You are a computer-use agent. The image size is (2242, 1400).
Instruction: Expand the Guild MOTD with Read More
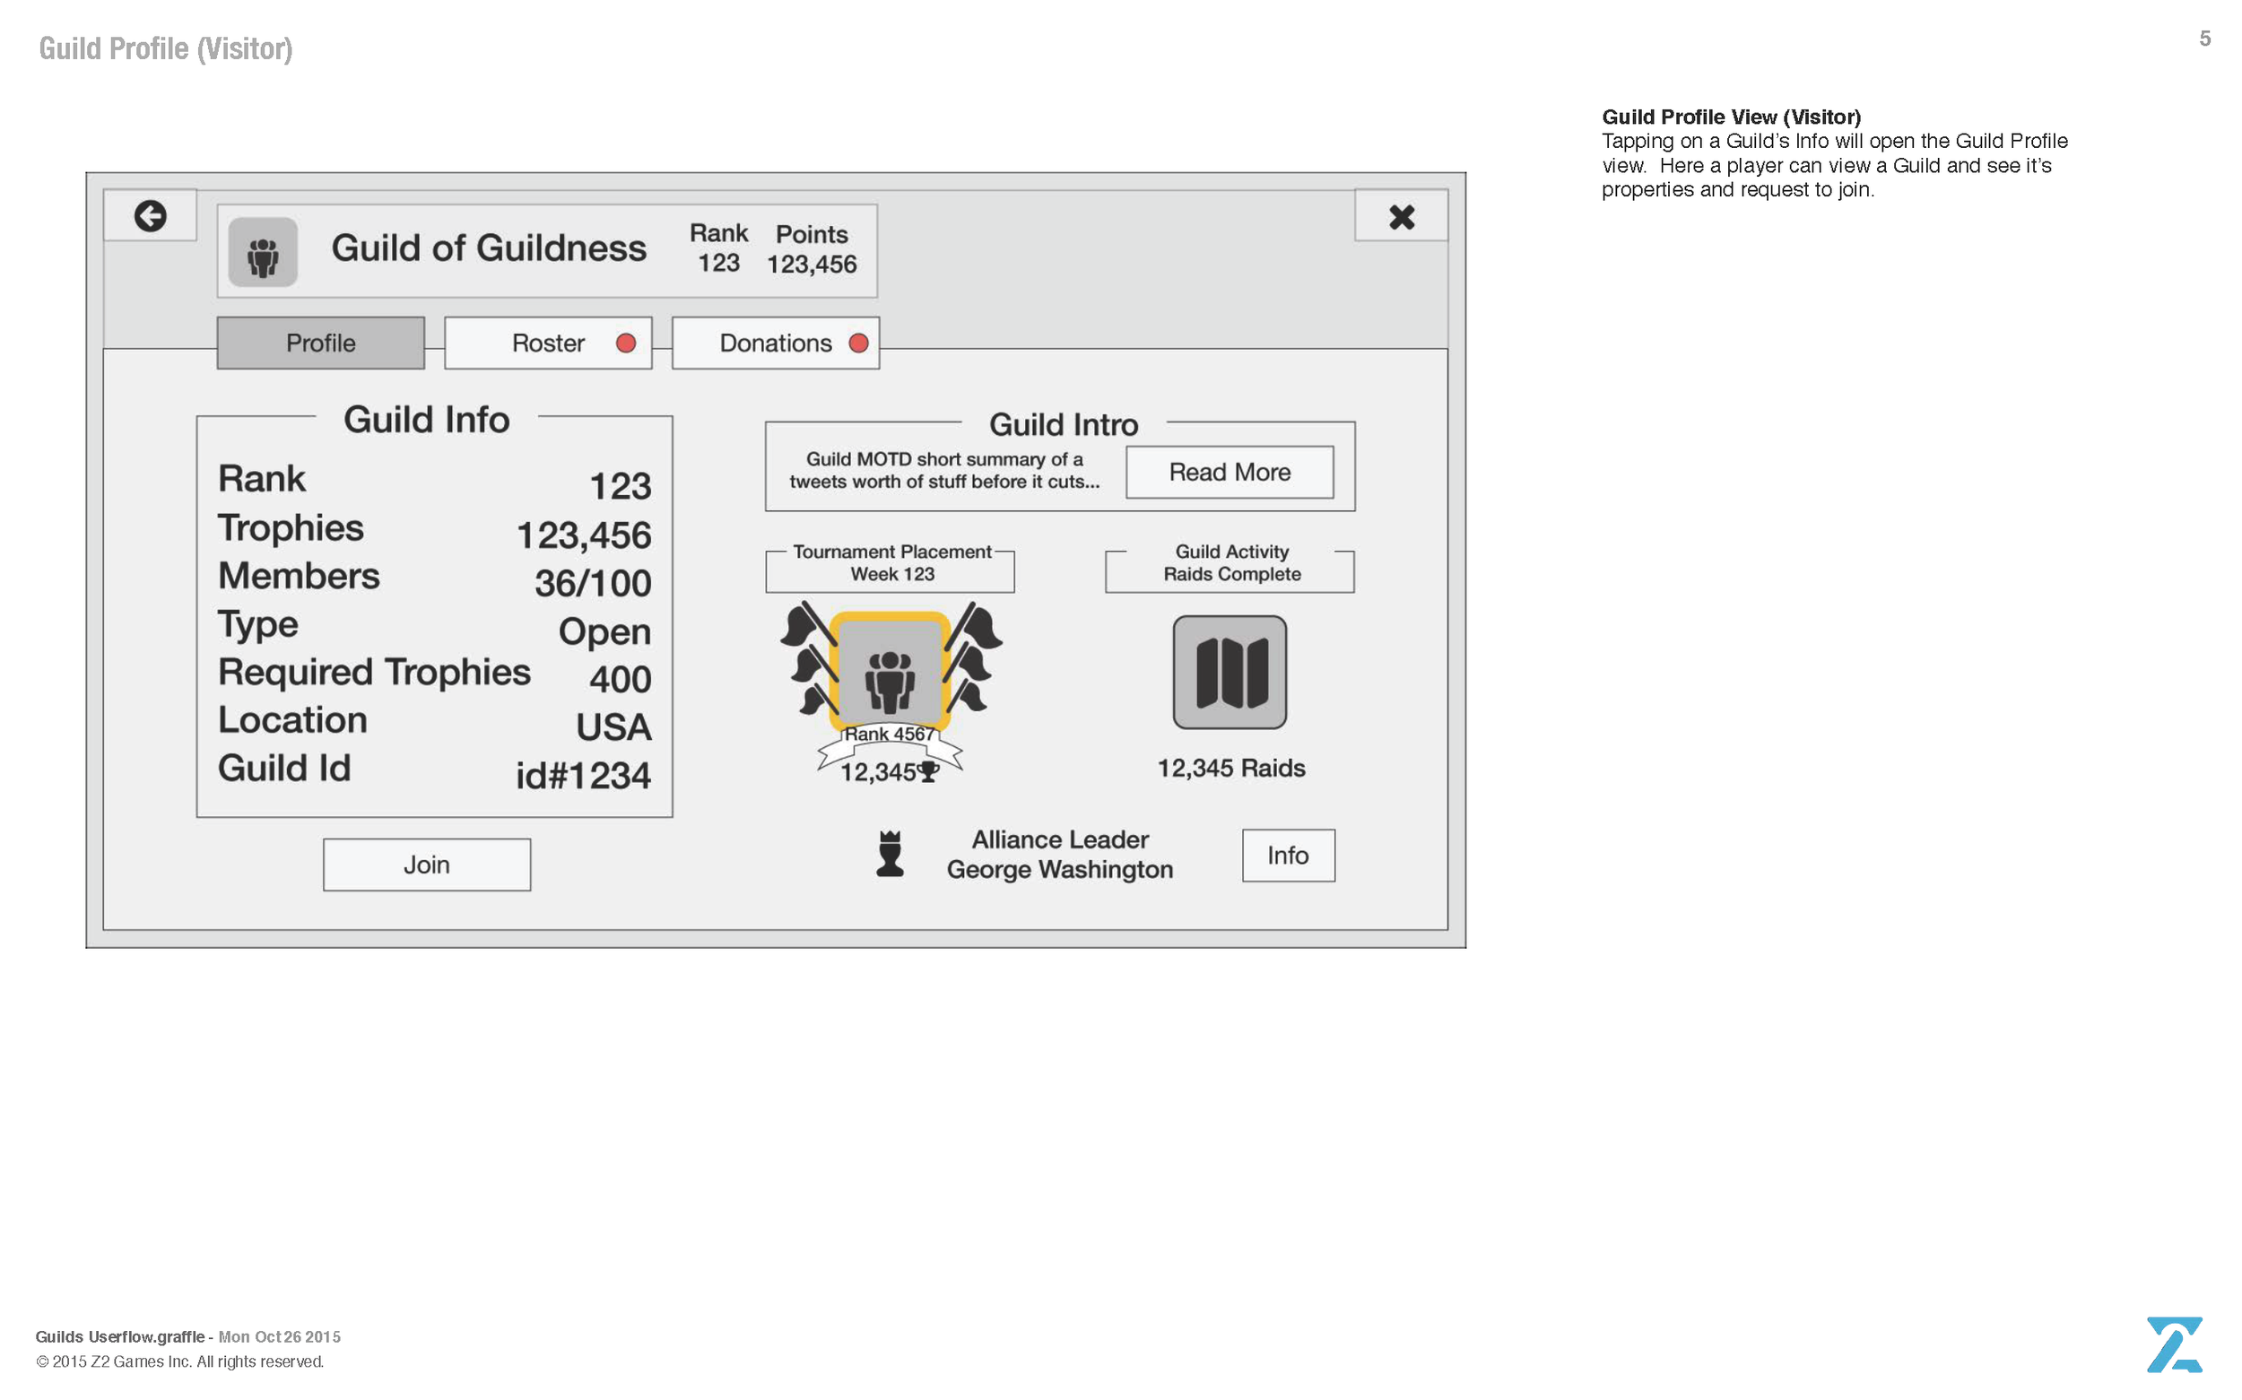tap(1230, 473)
